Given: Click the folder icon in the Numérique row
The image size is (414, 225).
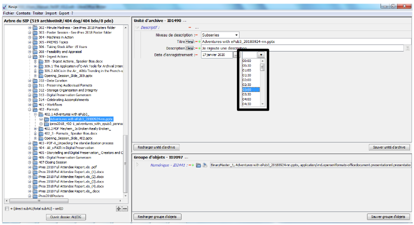Looking at the screenshot, I should tap(198, 164).
